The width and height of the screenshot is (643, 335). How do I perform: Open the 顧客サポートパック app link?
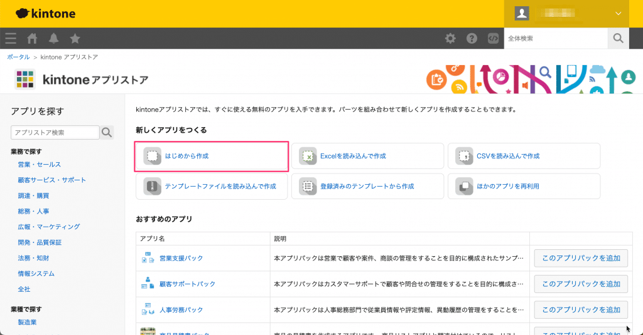click(x=187, y=284)
